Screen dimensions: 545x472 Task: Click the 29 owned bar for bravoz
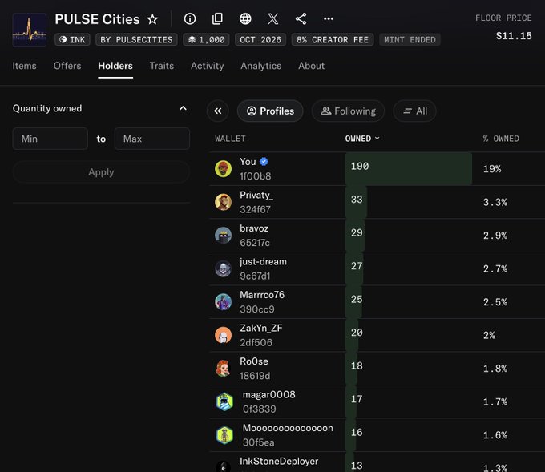coord(355,236)
